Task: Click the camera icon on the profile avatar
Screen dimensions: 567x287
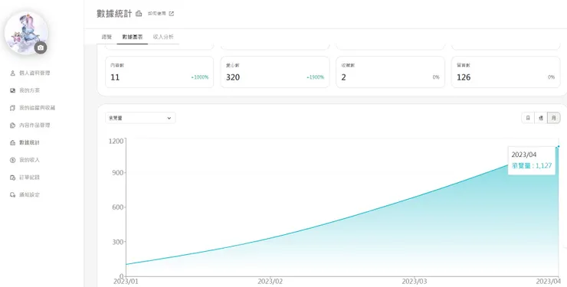Action: pos(41,47)
